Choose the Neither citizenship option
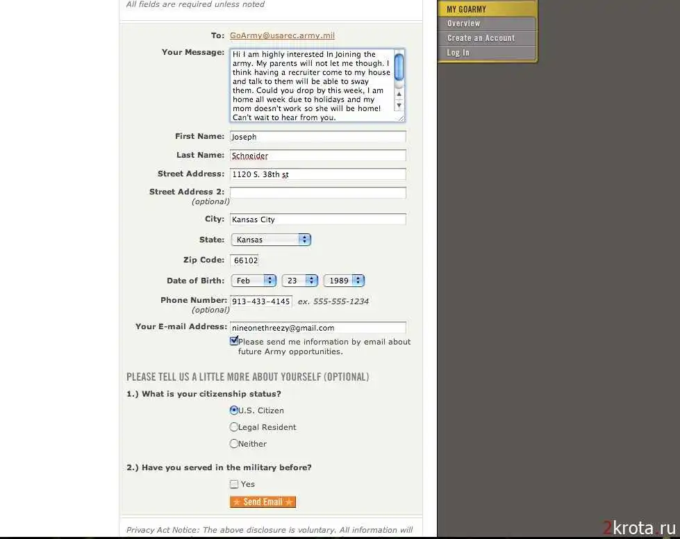Screen dimensions: 680x539 pos(234,444)
